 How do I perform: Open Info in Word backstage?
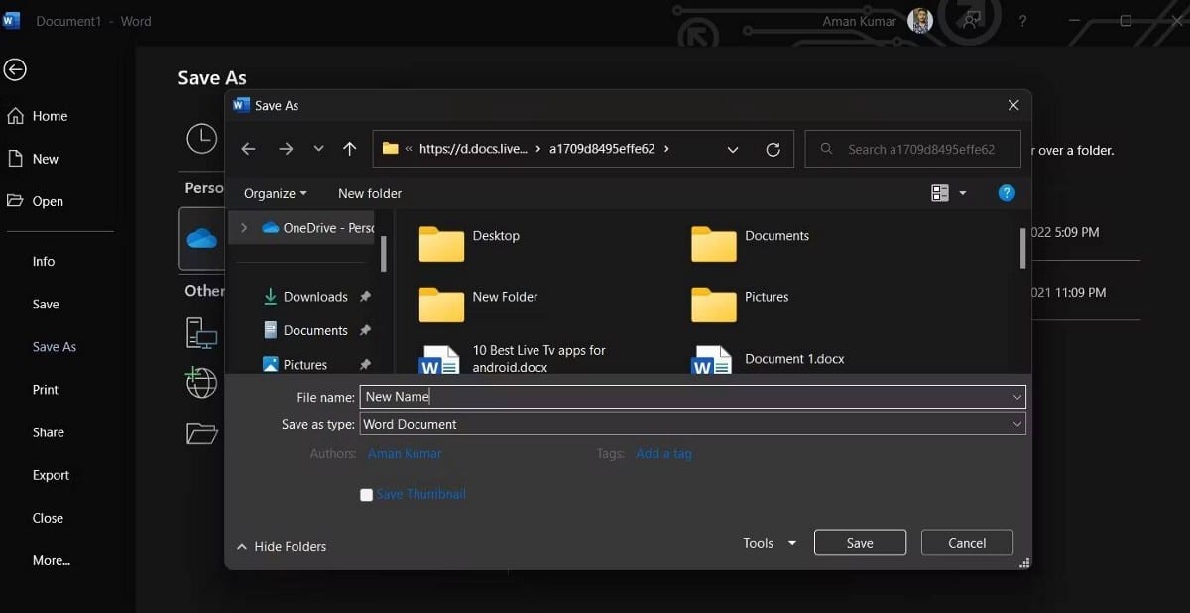[x=44, y=262]
